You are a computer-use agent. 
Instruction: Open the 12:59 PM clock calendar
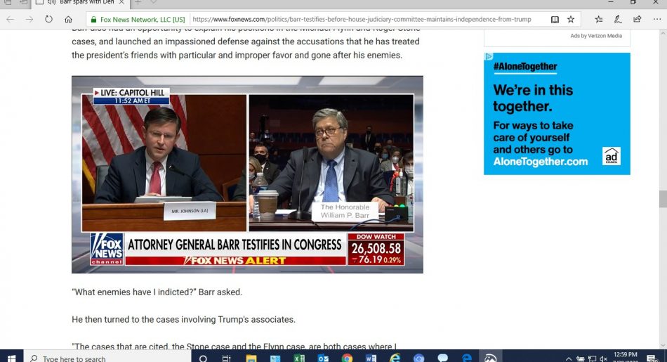pos(626,357)
